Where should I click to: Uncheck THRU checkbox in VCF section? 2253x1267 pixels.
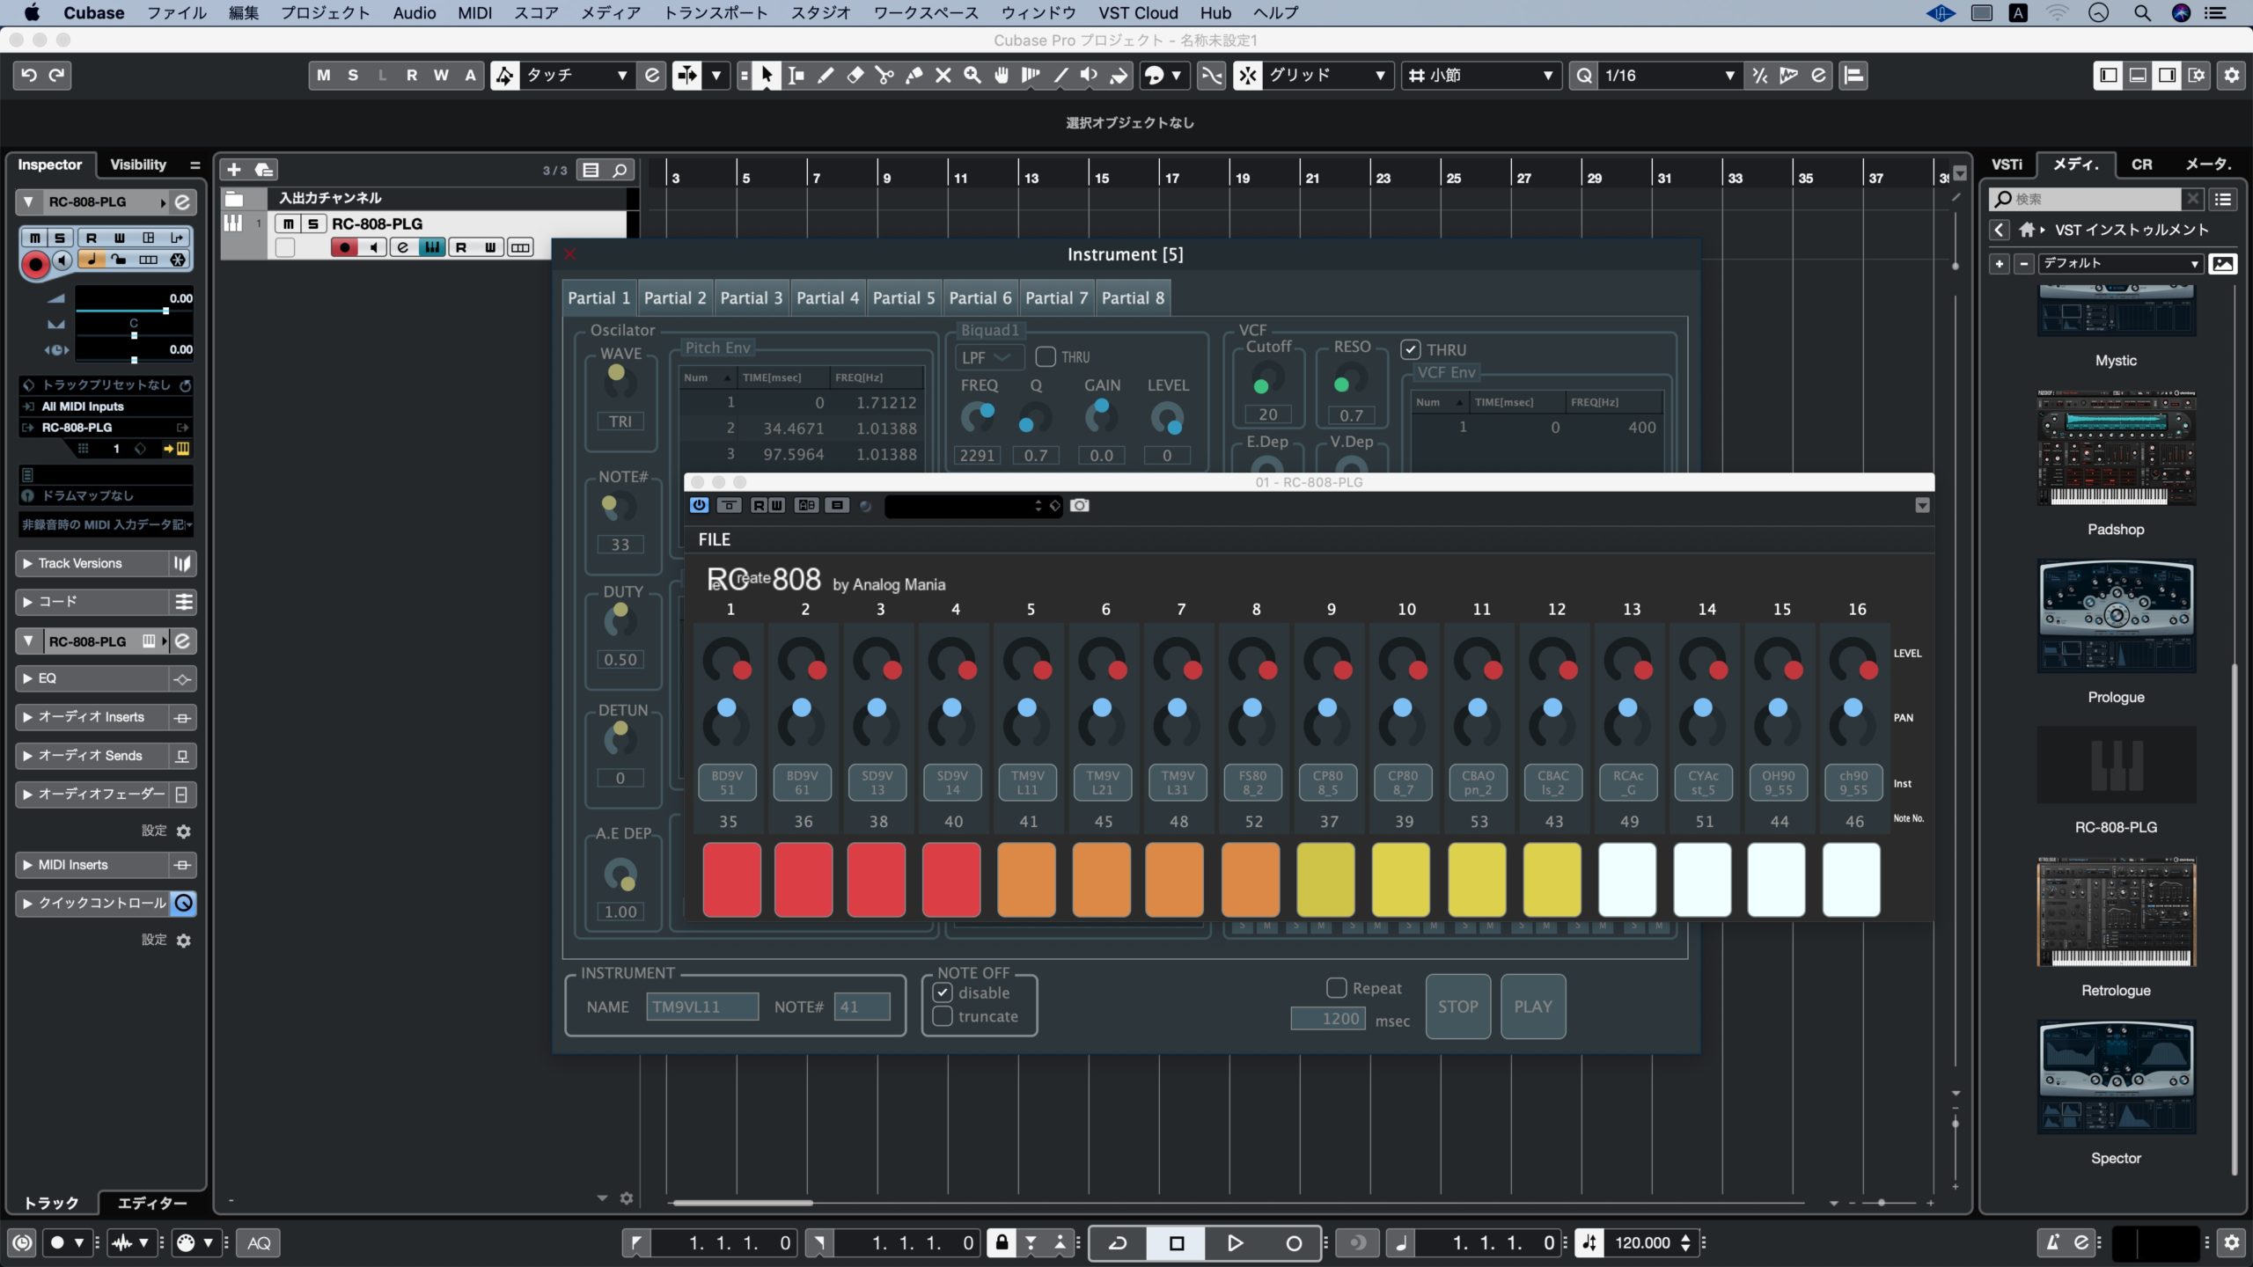click(x=1411, y=349)
